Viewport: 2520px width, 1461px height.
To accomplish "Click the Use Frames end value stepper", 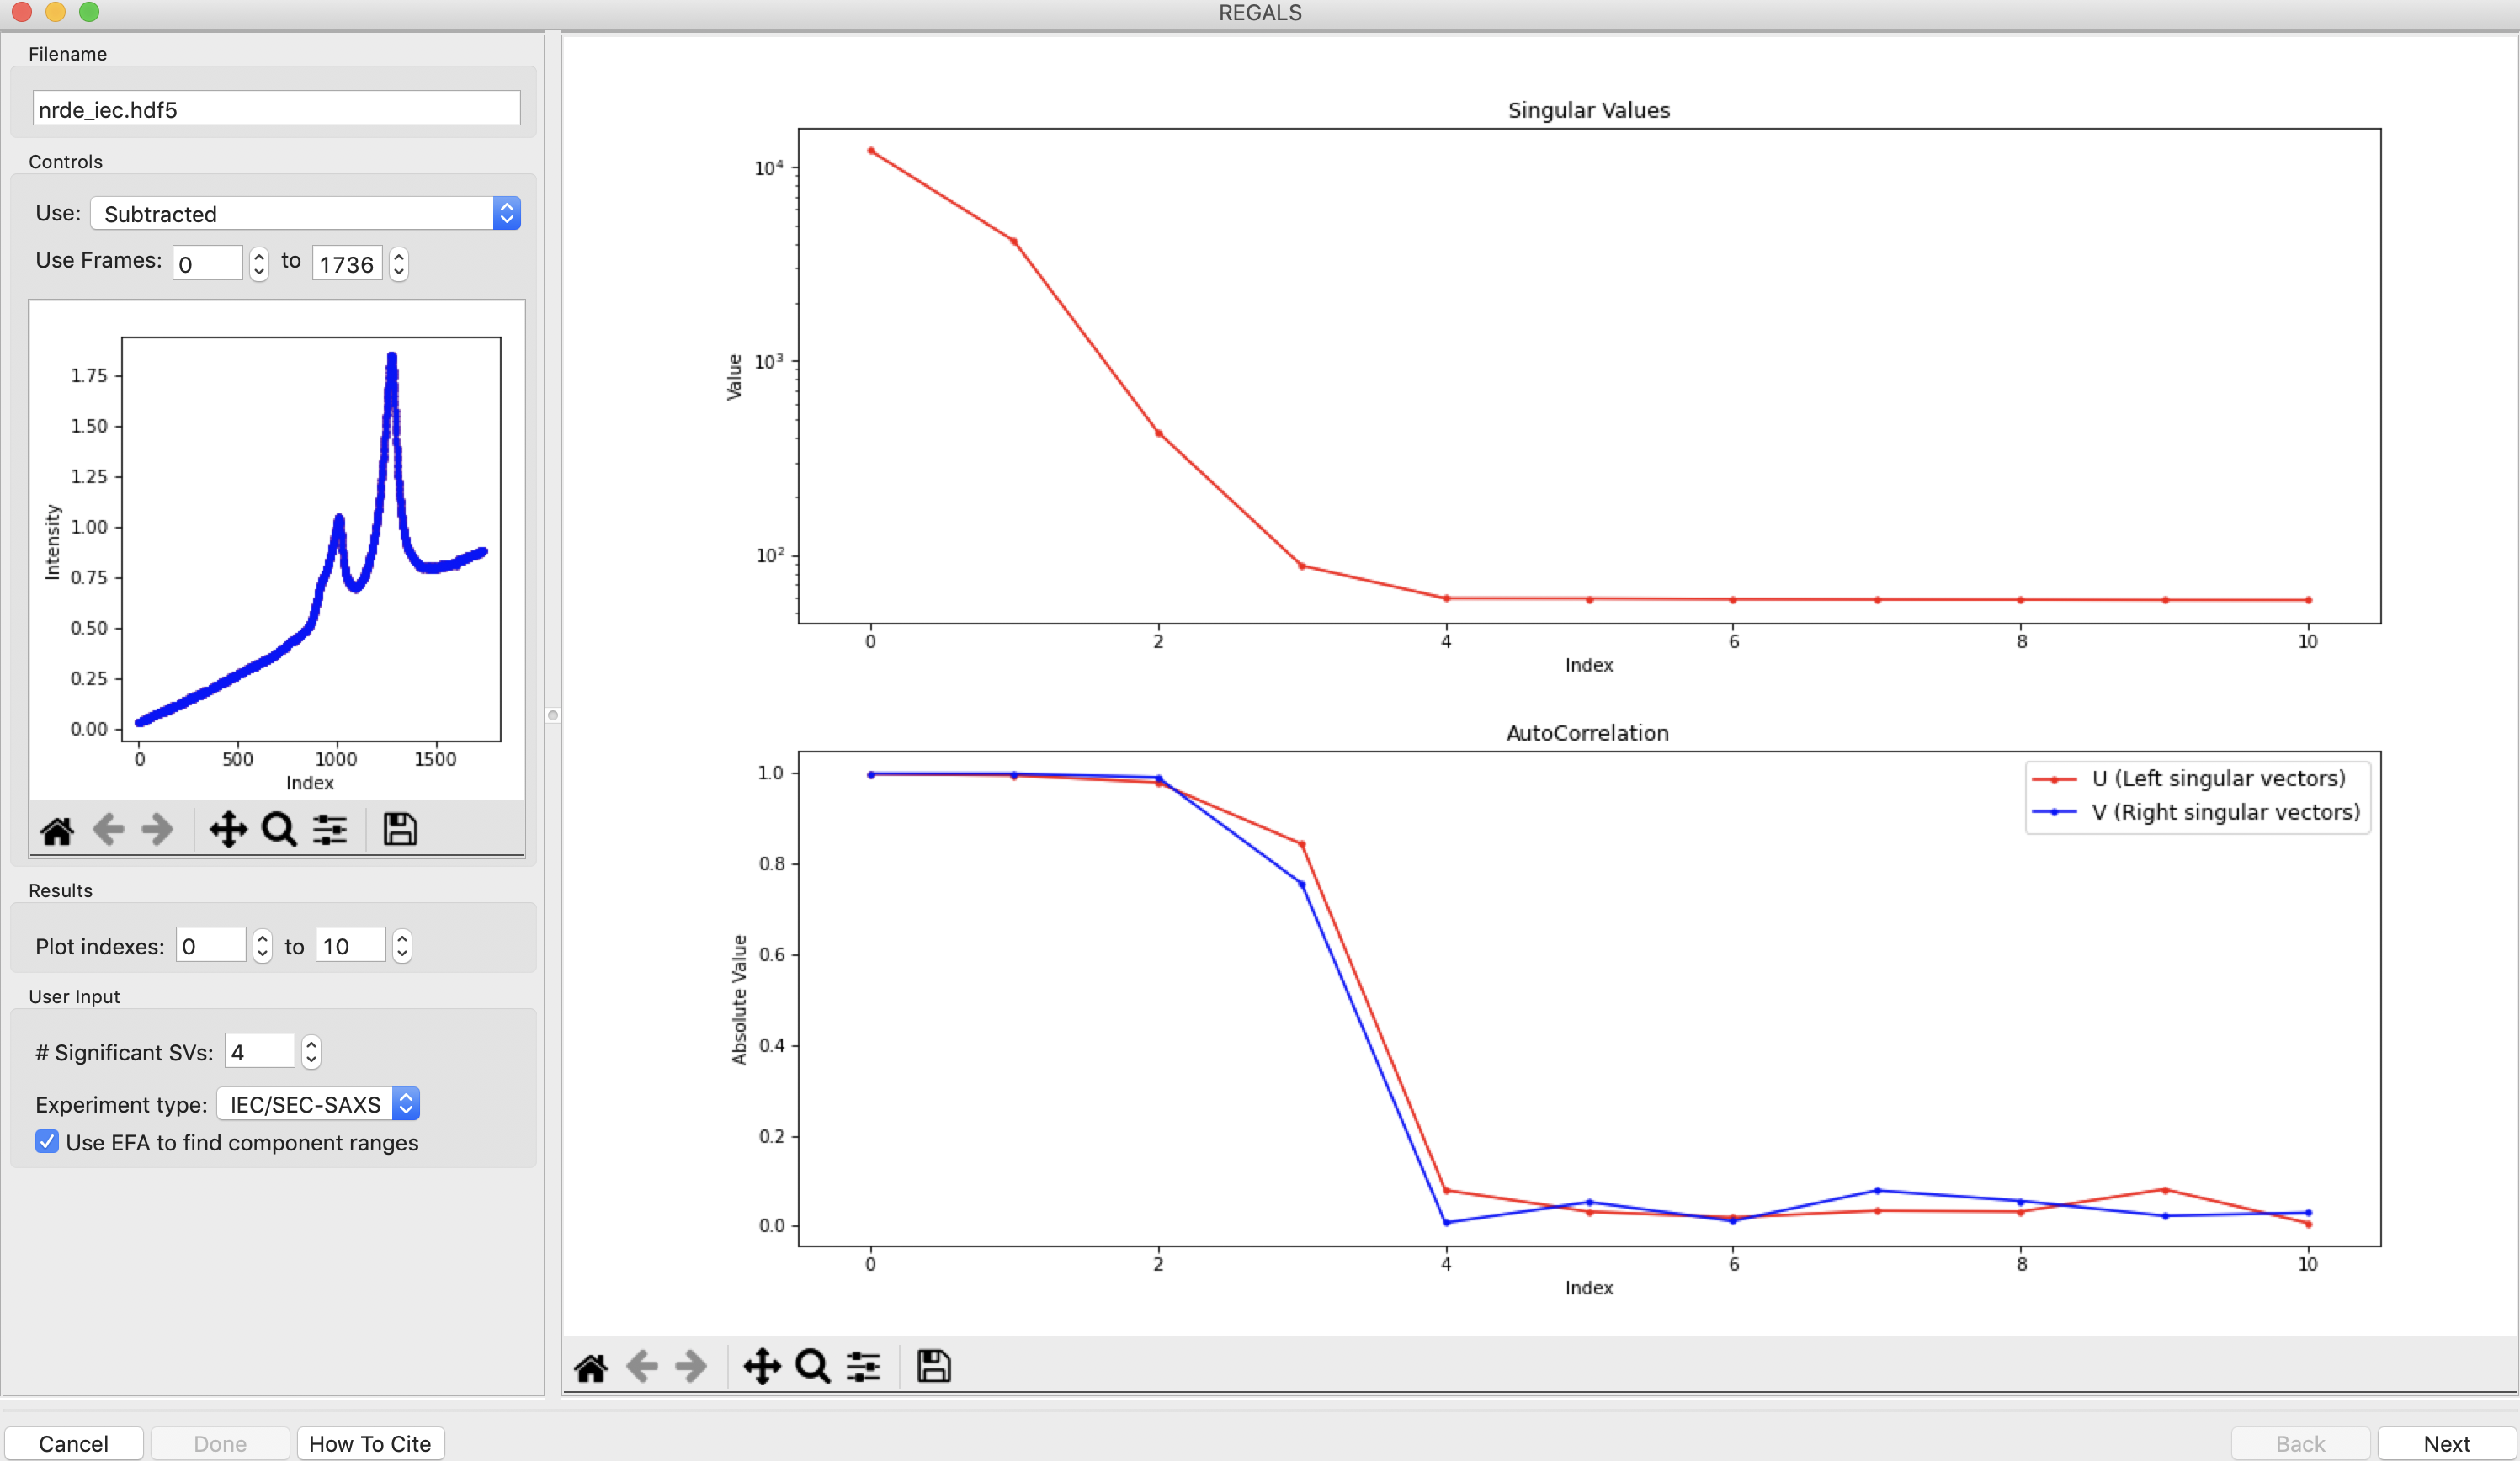I will pyautogui.click(x=399, y=264).
